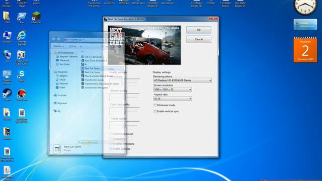Launch Internet Explorer from the desktop
The width and height of the screenshot is (322, 181).
[x=22, y=38]
